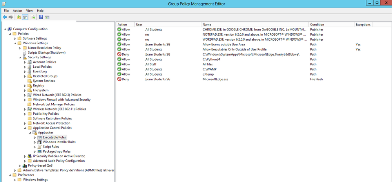Toggle Show/Hide Action Pane toolbar button
This screenshot has height=182, width=392.
pos(47,17)
